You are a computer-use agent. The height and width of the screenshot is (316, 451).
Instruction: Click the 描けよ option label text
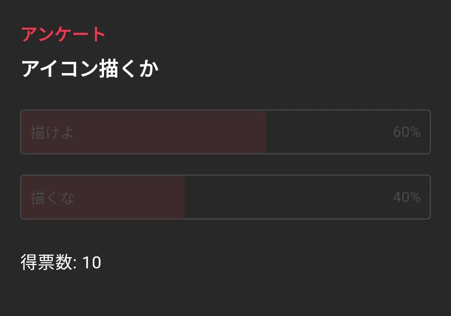(52, 133)
